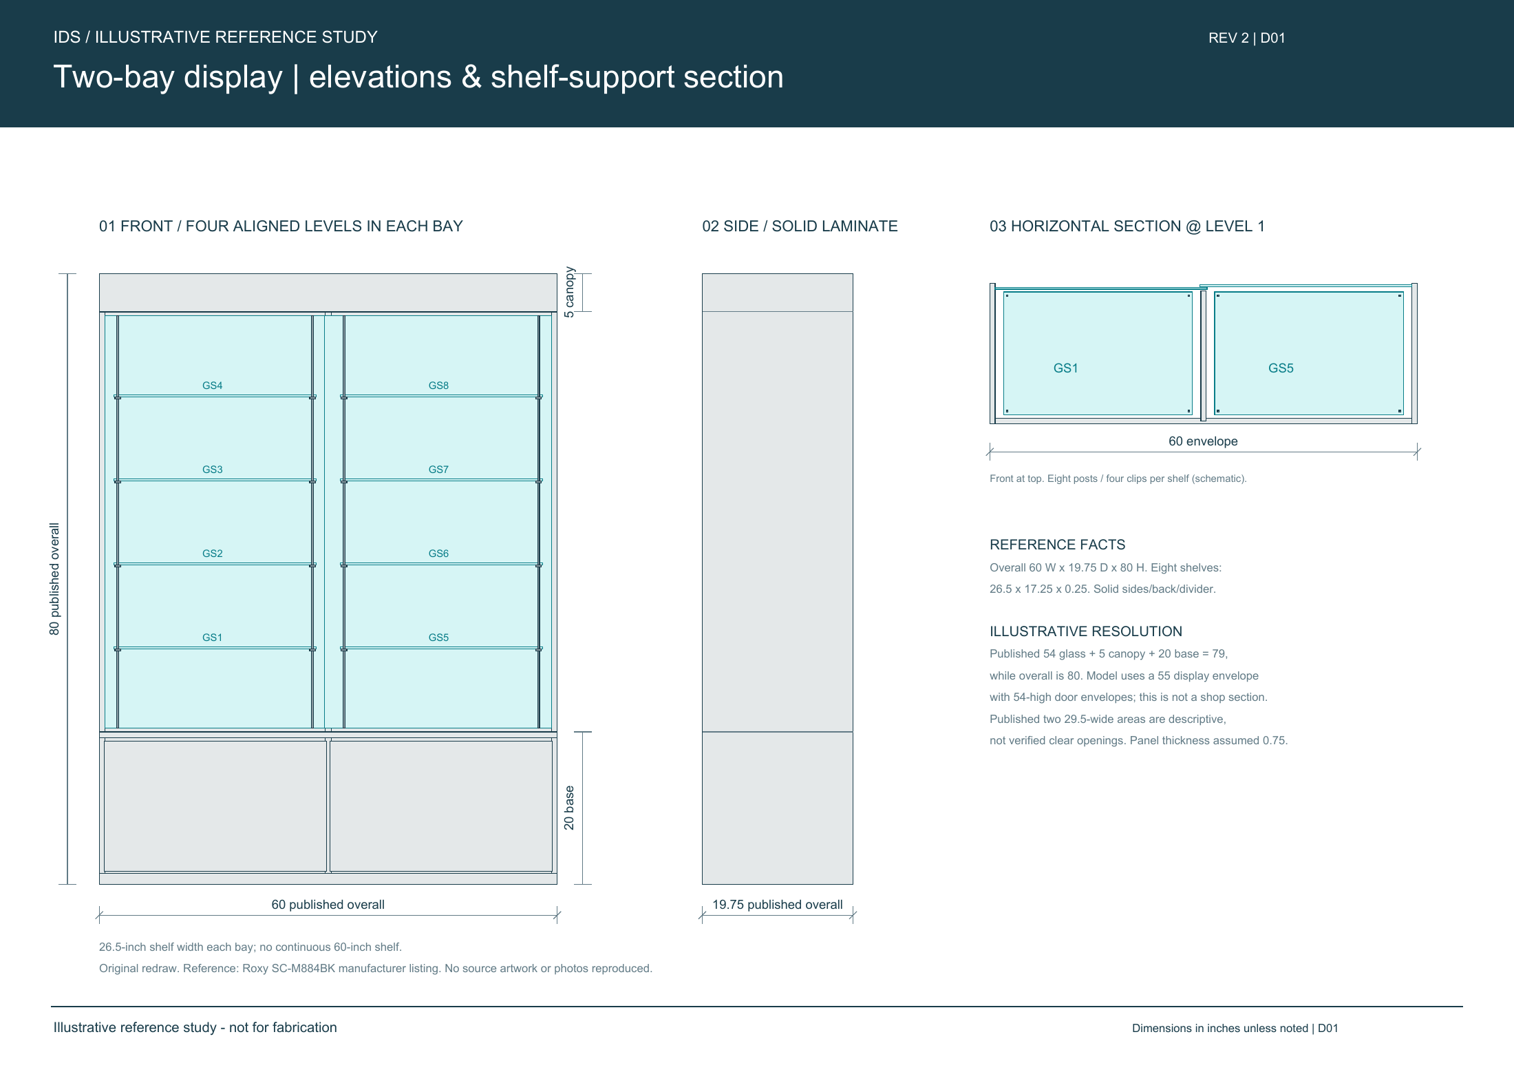Click the 'Front at top. Eight posts' caption
This screenshot has height=1072, width=1514.
(x=1118, y=479)
